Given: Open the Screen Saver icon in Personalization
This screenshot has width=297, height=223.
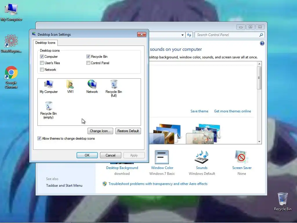Looking at the screenshot, I should [x=242, y=157].
